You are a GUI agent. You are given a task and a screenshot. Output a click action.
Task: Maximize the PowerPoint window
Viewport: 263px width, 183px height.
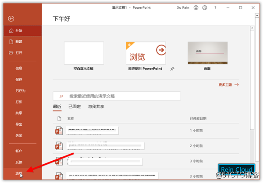coord(241,8)
